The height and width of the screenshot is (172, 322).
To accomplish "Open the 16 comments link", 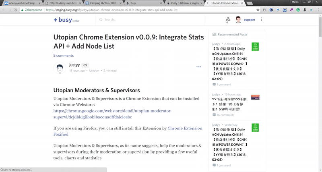I will (x=225, y=115).
